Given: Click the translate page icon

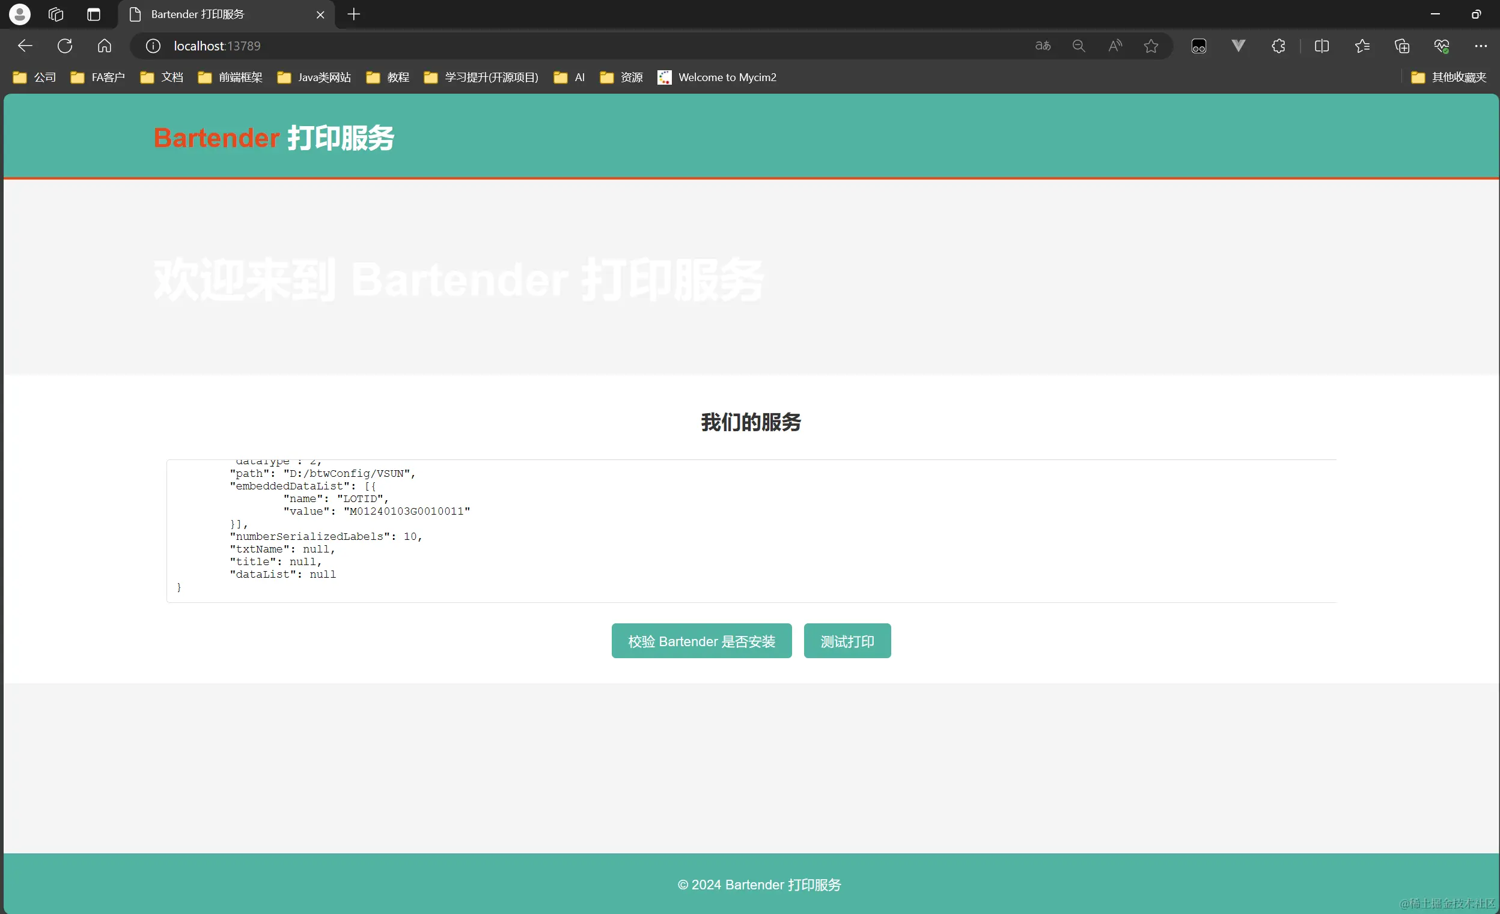Looking at the screenshot, I should [1042, 46].
